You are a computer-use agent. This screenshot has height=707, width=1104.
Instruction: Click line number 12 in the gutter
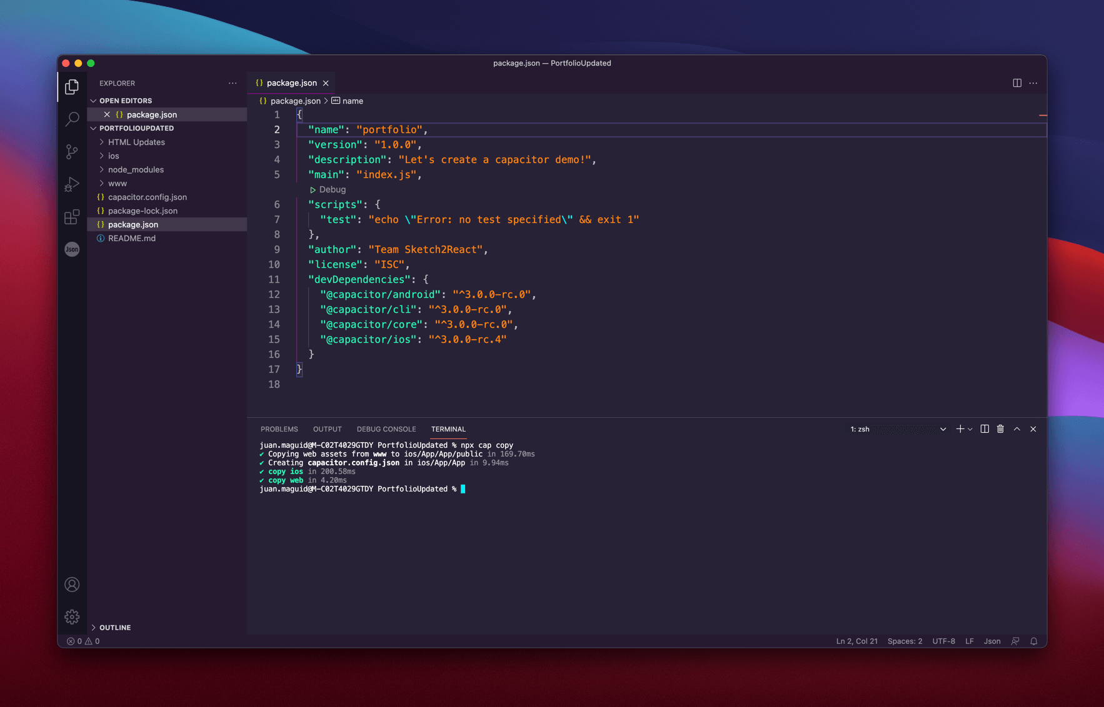point(274,294)
